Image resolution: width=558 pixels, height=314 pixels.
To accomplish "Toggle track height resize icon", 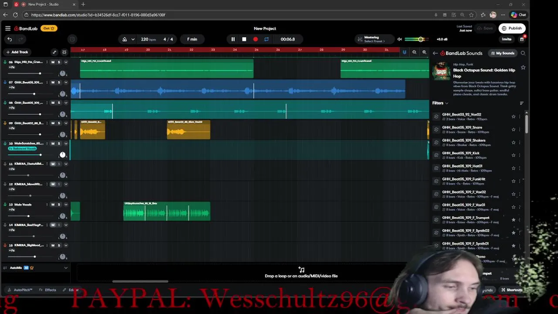I will pos(65,52).
